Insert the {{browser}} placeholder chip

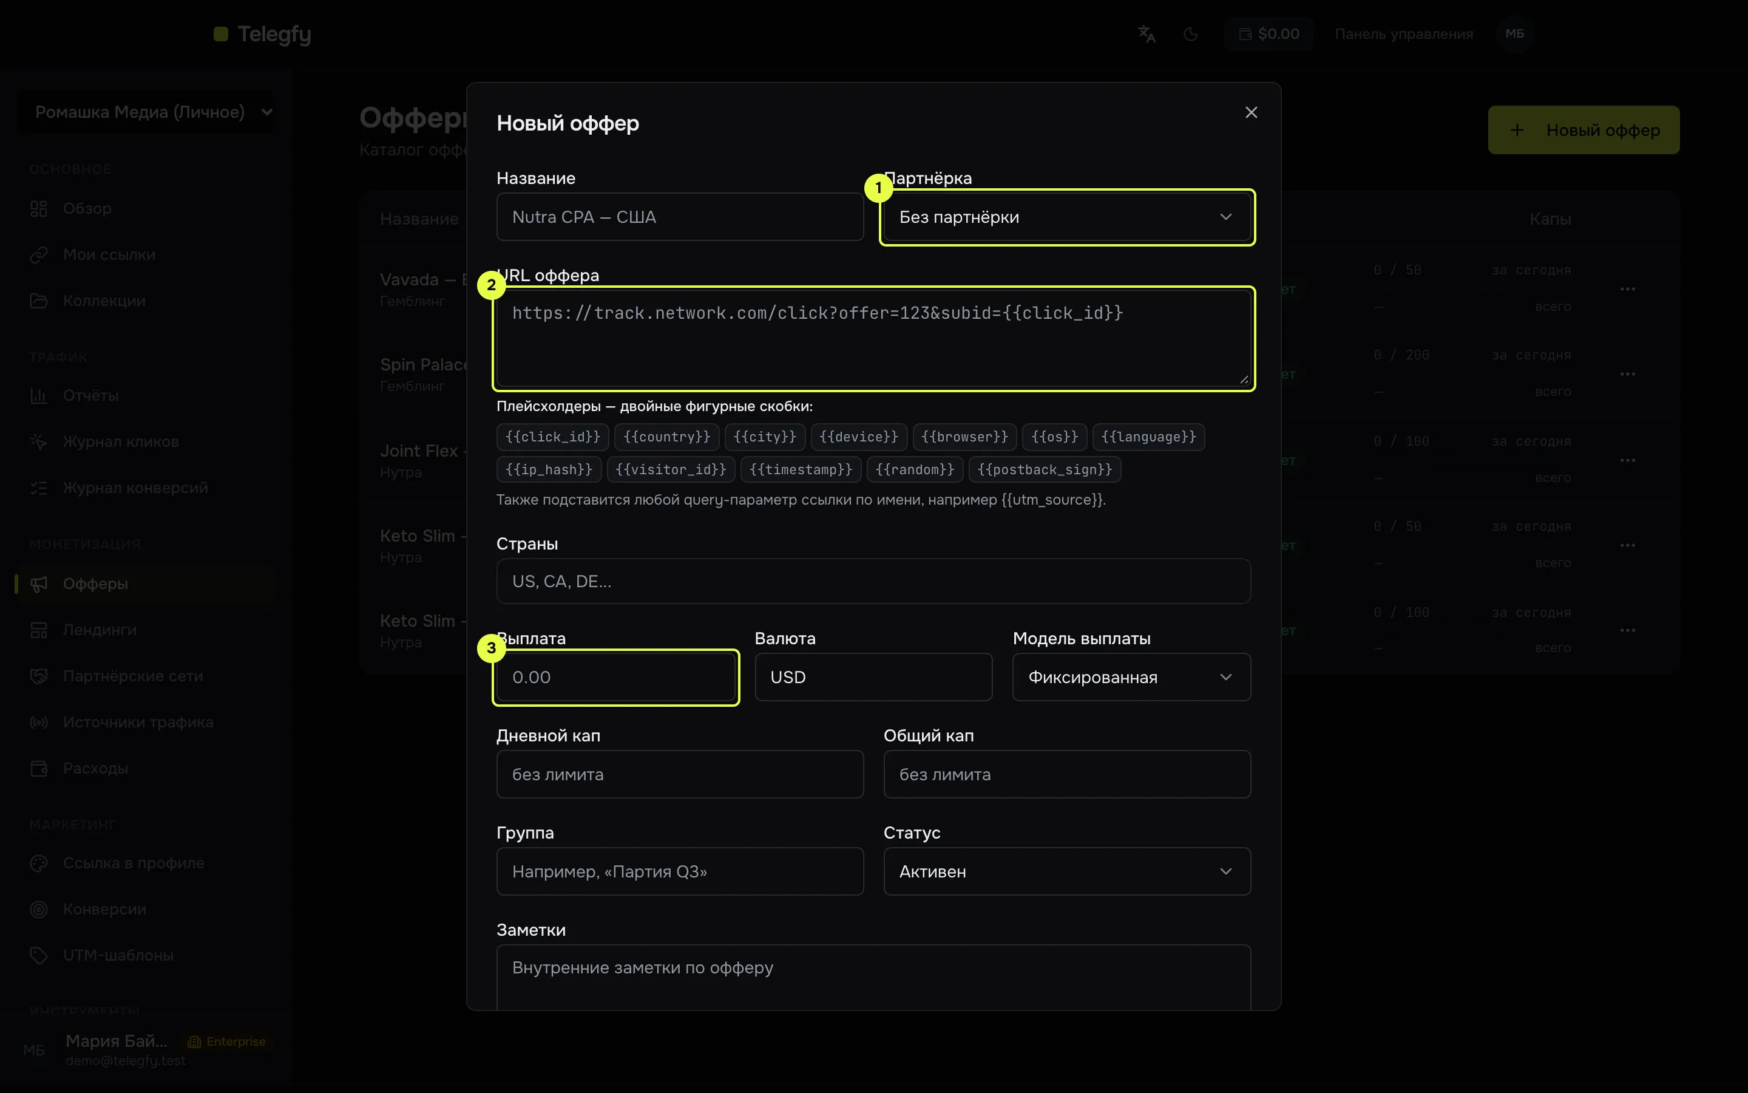964,437
